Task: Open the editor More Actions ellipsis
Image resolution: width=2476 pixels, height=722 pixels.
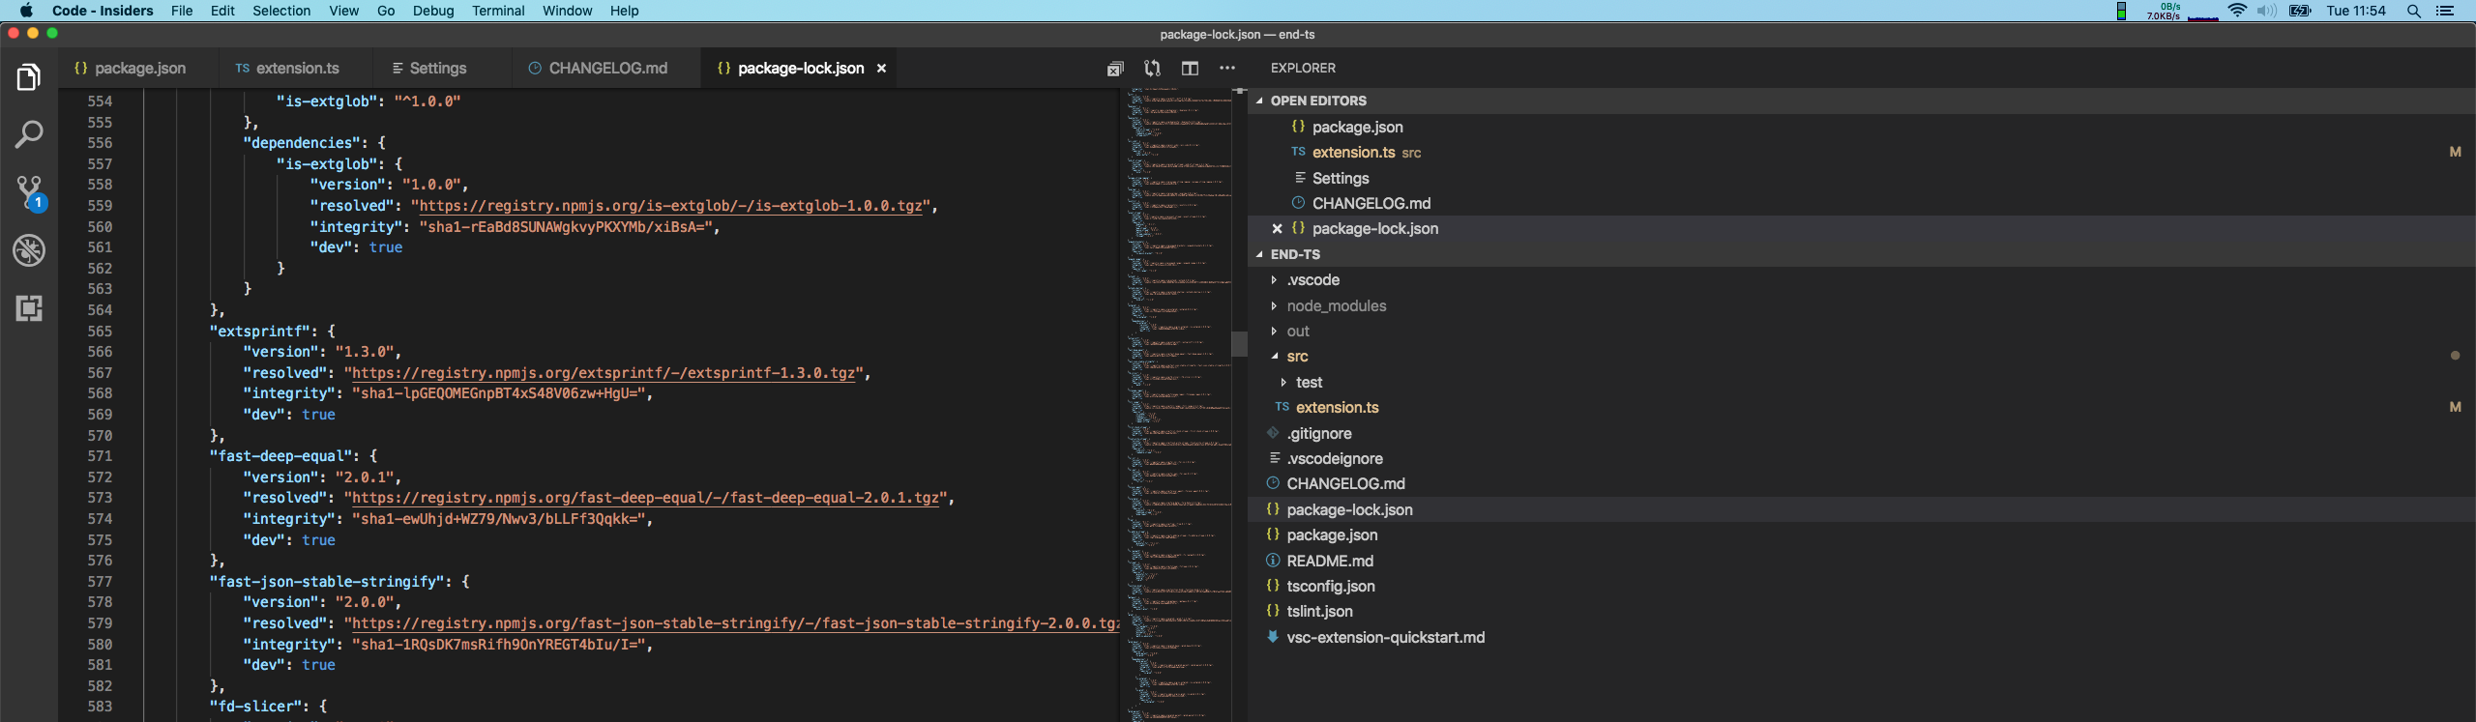Action: coord(1227,69)
